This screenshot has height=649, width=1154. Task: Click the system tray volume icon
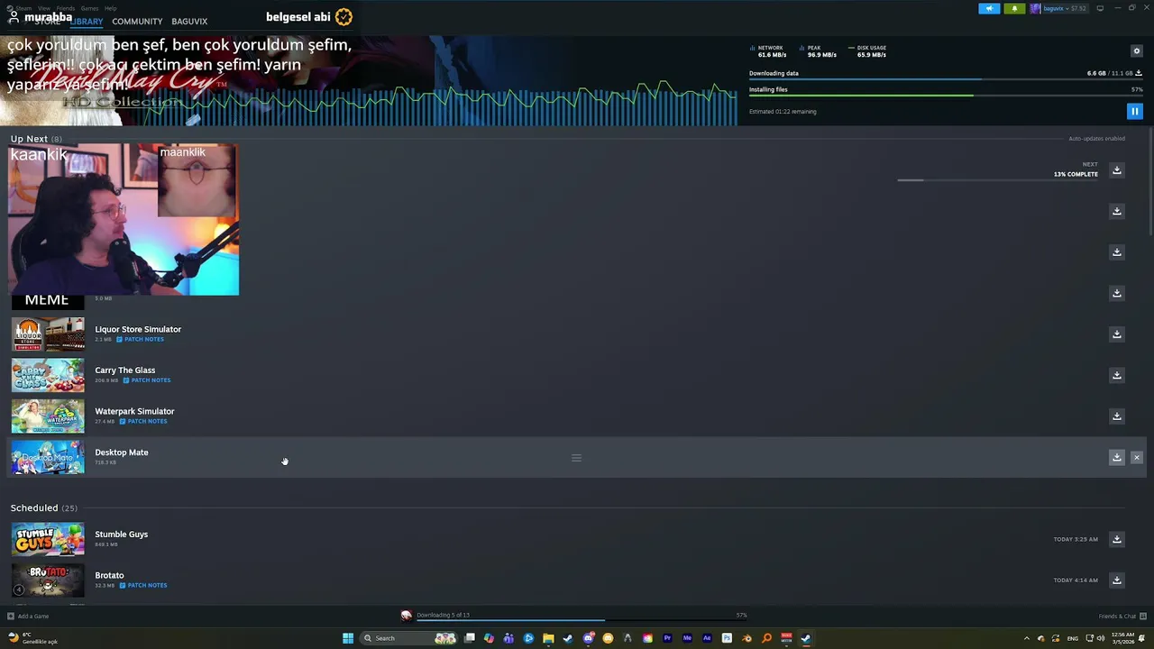tap(1101, 638)
